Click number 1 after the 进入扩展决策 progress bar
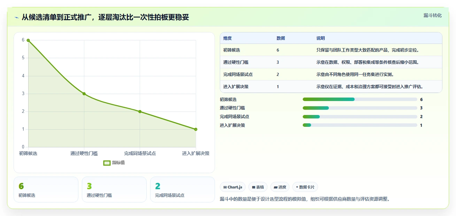456x216 pixels. coord(421,125)
